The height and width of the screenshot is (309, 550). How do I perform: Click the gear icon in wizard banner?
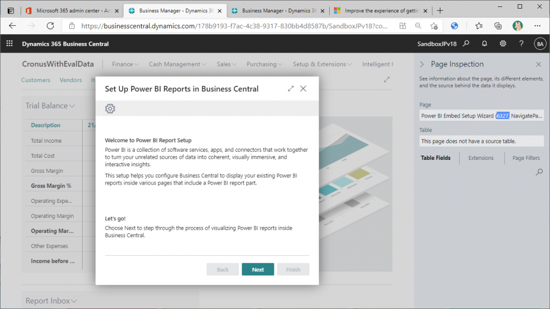click(110, 108)
